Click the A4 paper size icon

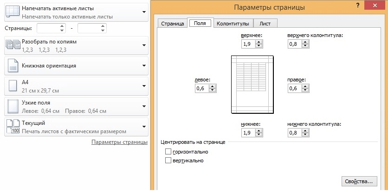[13, 86]
